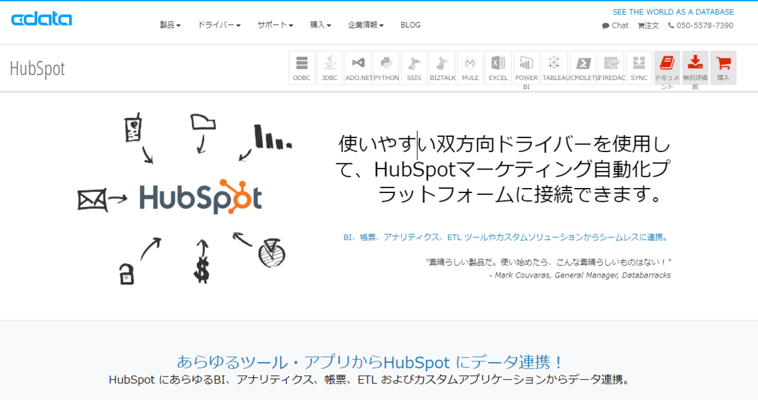
Task: Expand the ドライバー menu
Action: point(219,25)
